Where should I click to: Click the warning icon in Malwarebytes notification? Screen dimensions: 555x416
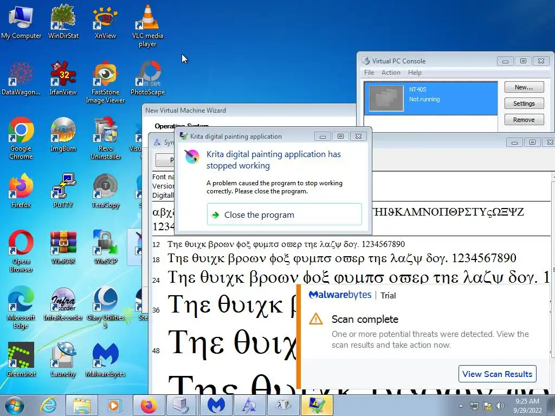(x=316, y=319)
